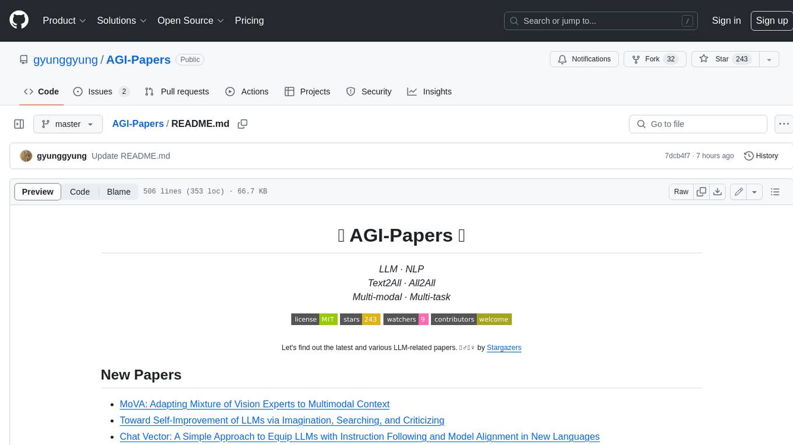Click the watchers 9 badge
The height and width of the screenshot is (445, 793).
tap(406, 319)
